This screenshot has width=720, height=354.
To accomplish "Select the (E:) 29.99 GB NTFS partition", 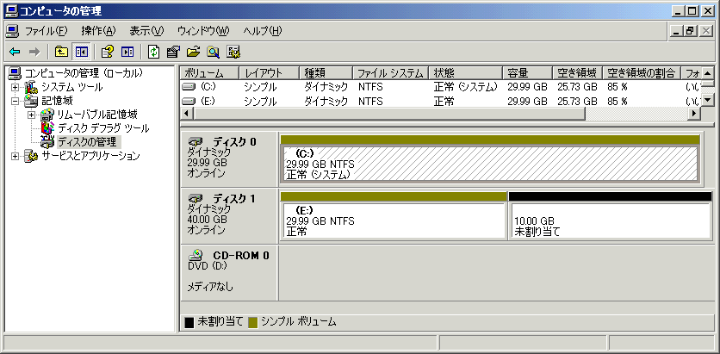I will (394, 220).
